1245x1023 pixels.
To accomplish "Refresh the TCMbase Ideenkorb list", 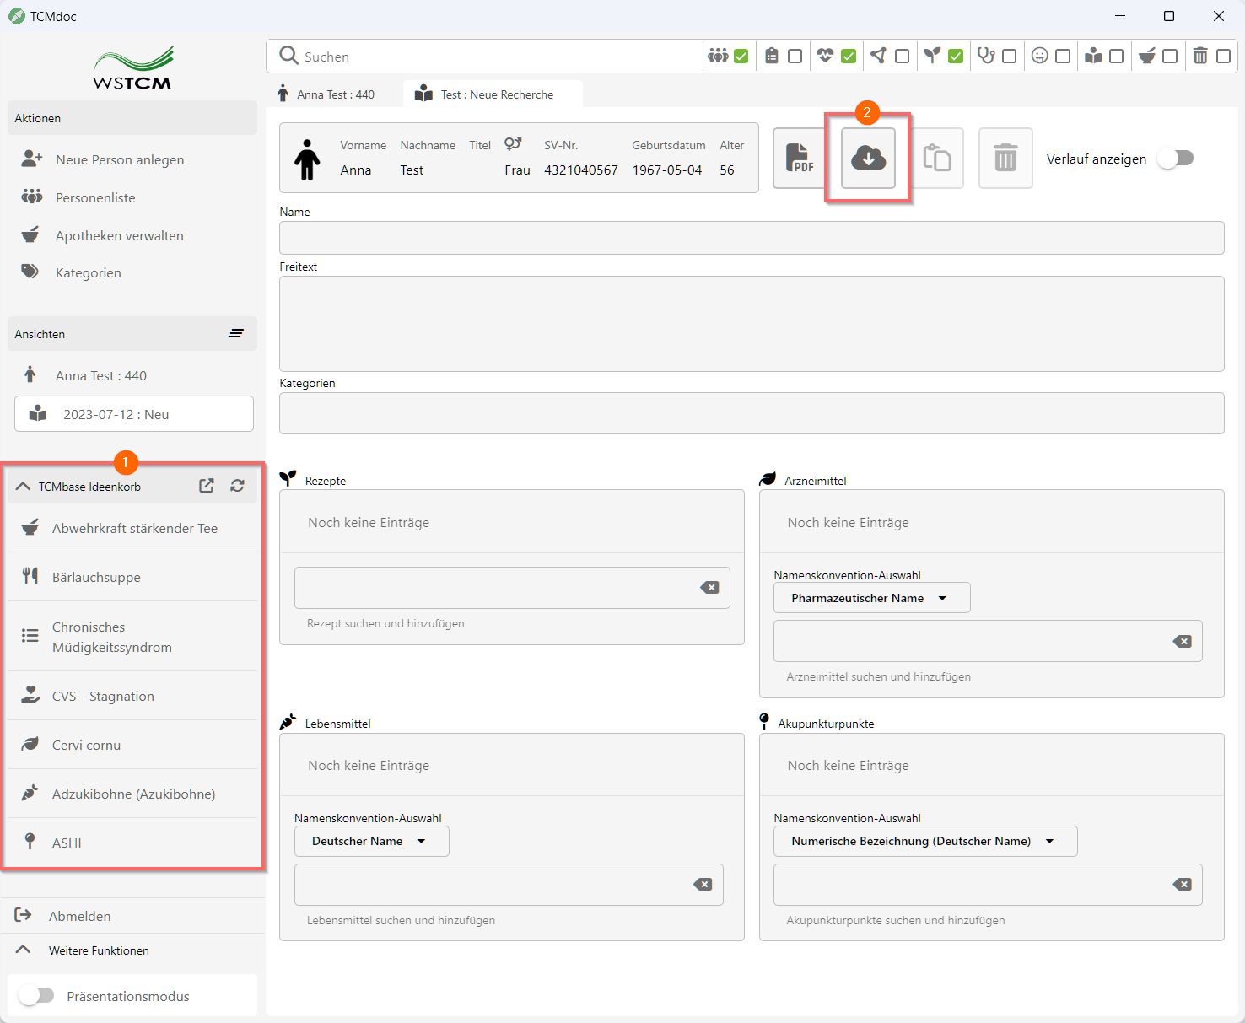I will (x=238, y=486).
